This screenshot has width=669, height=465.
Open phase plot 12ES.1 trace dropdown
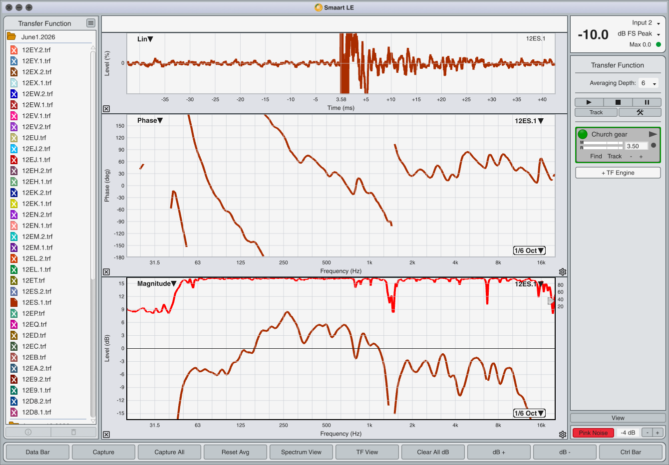529,121
